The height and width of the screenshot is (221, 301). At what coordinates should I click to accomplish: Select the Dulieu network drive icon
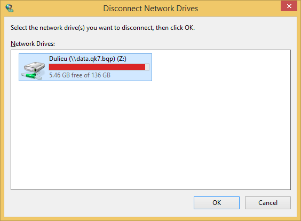point(33,70)
